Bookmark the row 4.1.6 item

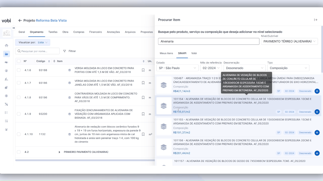click(143, 70)
